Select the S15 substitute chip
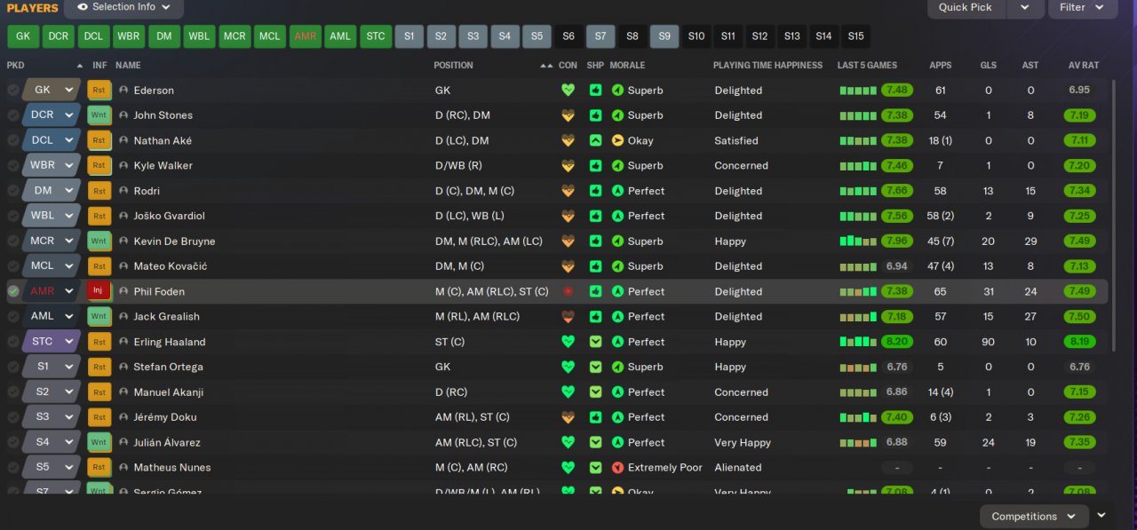This screenshot has height=530, width=1137. coord(855,36)
